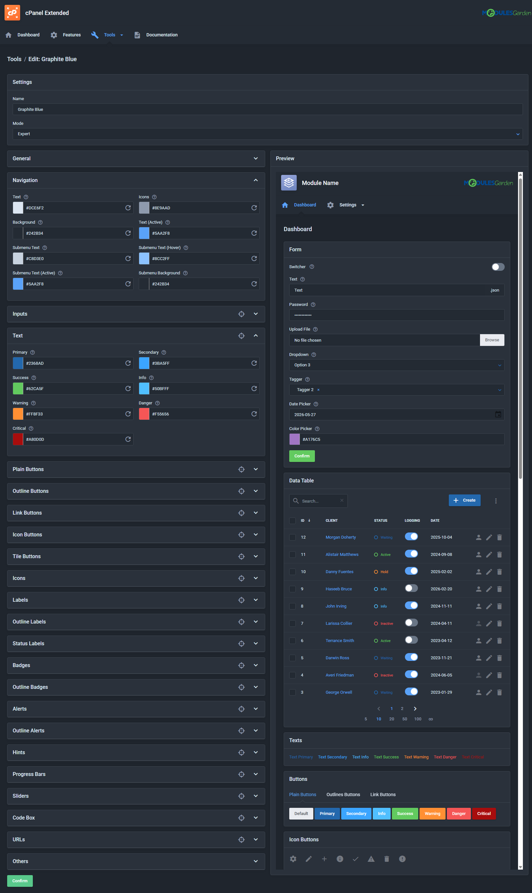Image resolution: width=532 pixels, height=893 pixels.
Task: Click the Create button in Data Table
Action: 465,500
